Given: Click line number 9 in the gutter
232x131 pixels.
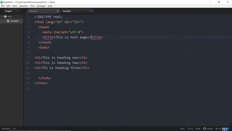Looking at the screenshot, I should pos(28,57).
